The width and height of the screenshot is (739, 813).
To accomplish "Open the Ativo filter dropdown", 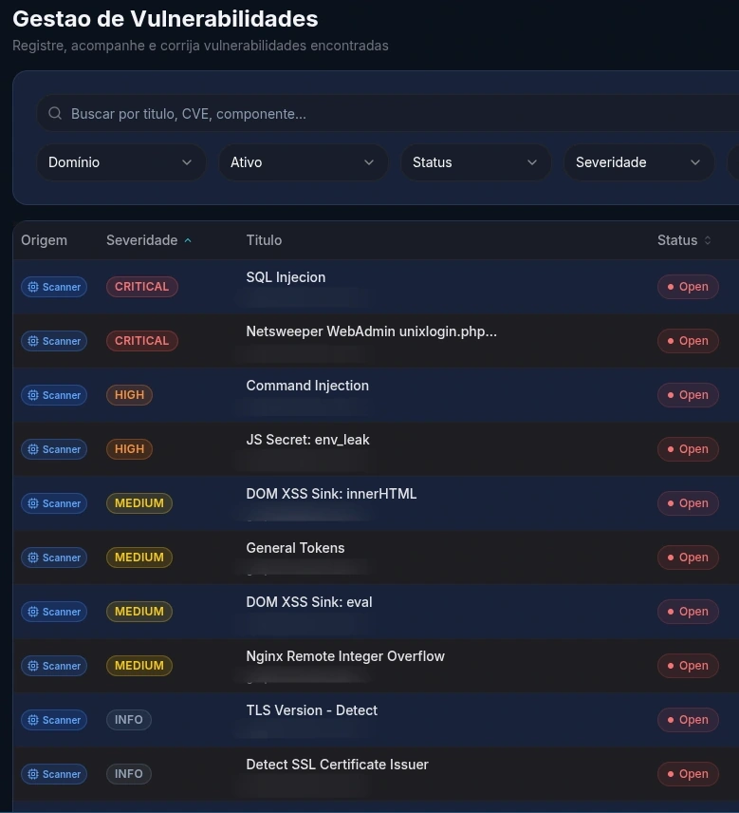I will (x=303, y=162).
